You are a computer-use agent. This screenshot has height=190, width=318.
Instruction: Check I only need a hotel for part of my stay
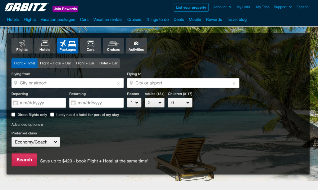52,115
